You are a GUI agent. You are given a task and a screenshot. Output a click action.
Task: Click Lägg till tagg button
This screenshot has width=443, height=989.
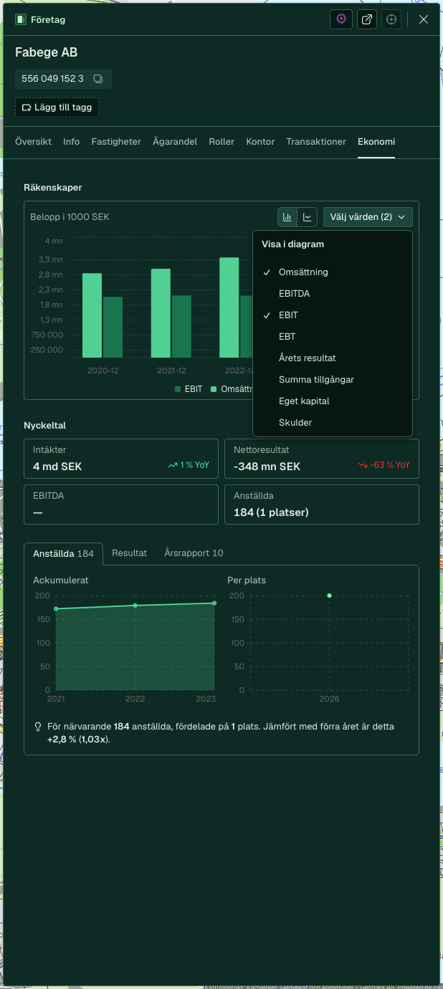57,107
